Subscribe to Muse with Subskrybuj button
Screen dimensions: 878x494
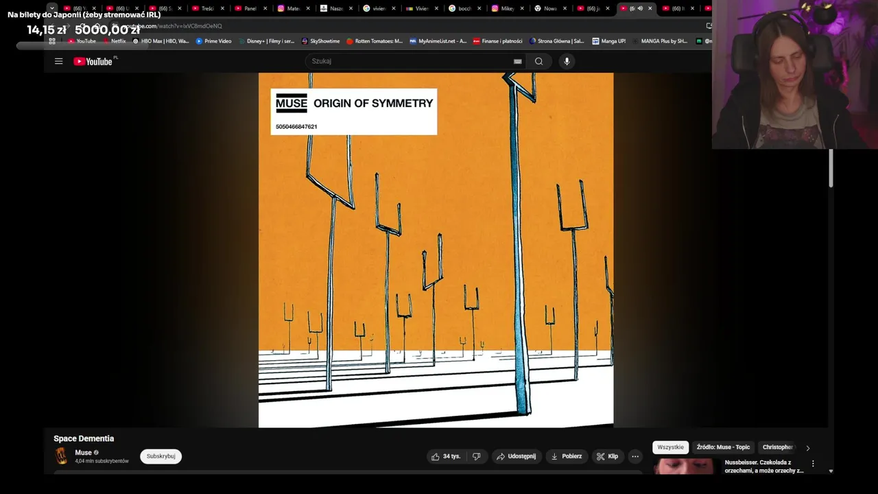[x=161, y=456]
